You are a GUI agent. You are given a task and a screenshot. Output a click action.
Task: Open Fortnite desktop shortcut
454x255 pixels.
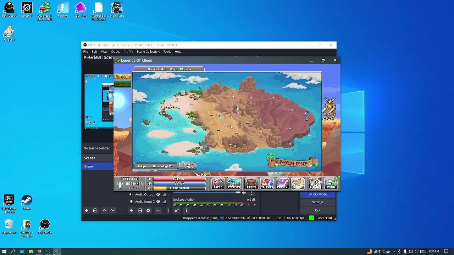click(63, 10)
